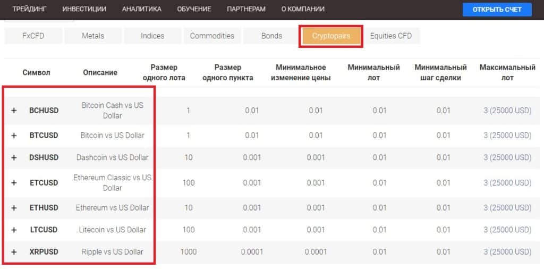The image size is (544, 269).
Task: Click plus icon beside LTCUSD
Action: pyautogui.click(x=14, y=230)
